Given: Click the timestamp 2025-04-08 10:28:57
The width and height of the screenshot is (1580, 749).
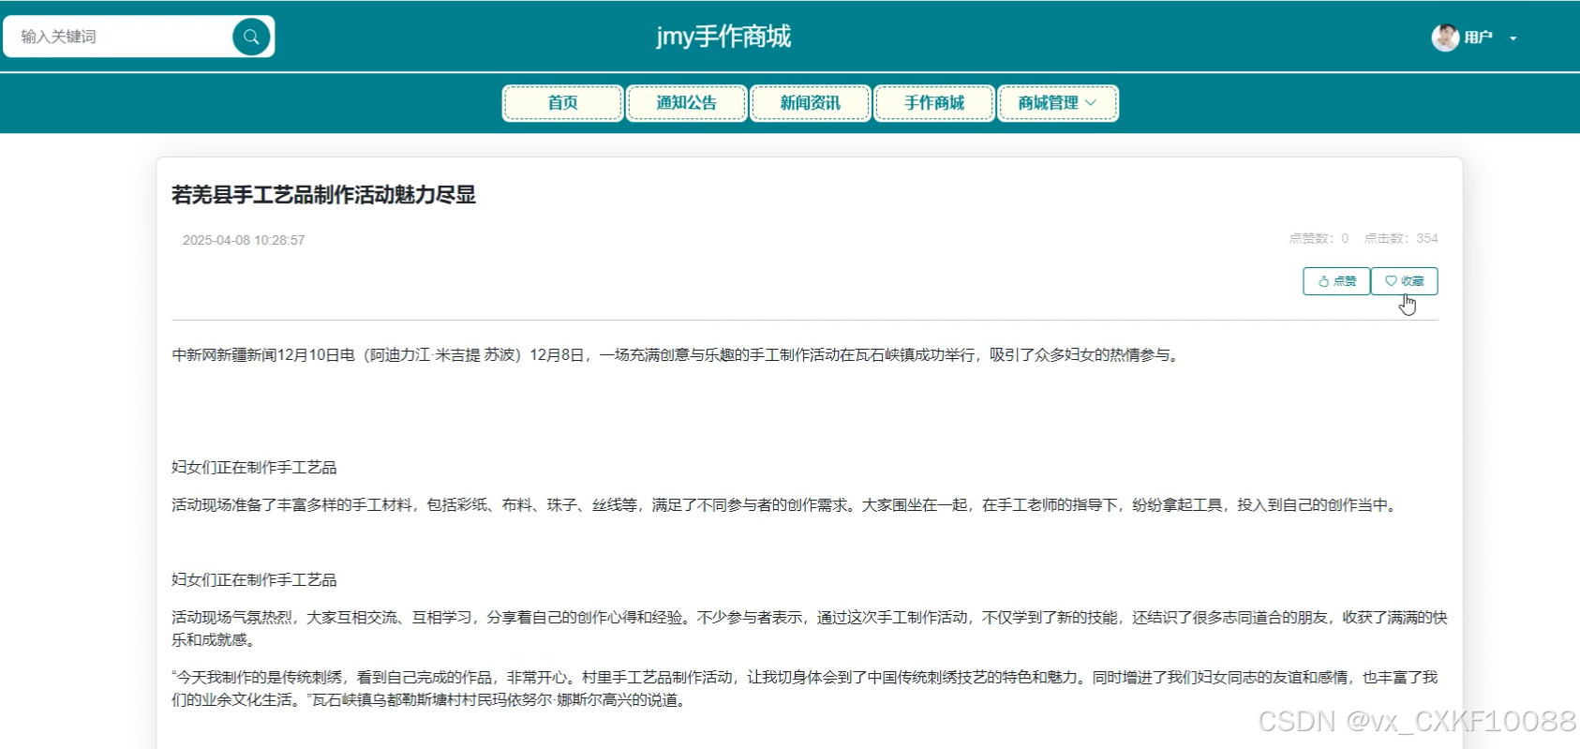Looking at the screenshot, I should coord(244,240).
